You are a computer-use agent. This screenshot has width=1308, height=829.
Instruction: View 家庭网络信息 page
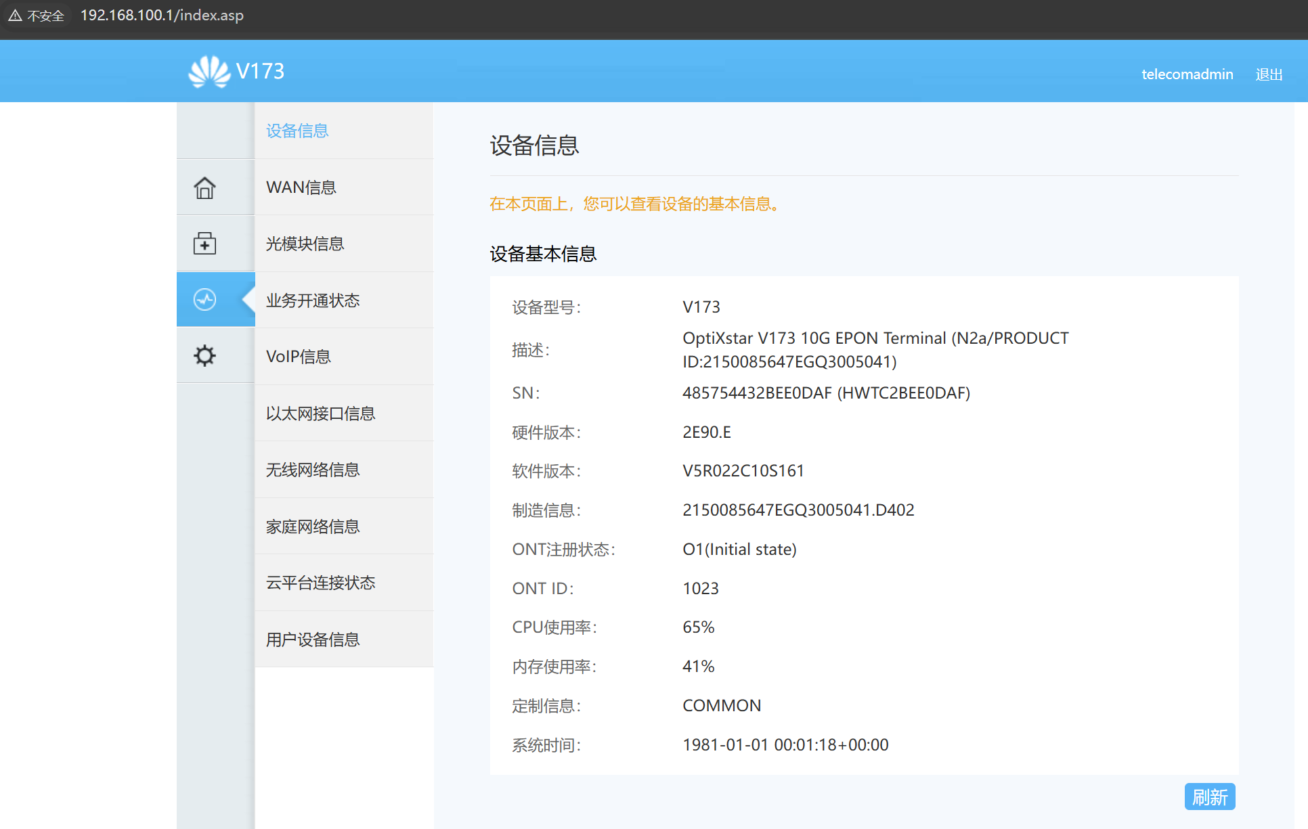[313, 526]
